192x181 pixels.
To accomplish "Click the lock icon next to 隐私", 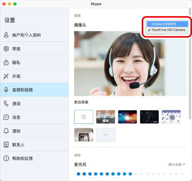I will [6, 63].
